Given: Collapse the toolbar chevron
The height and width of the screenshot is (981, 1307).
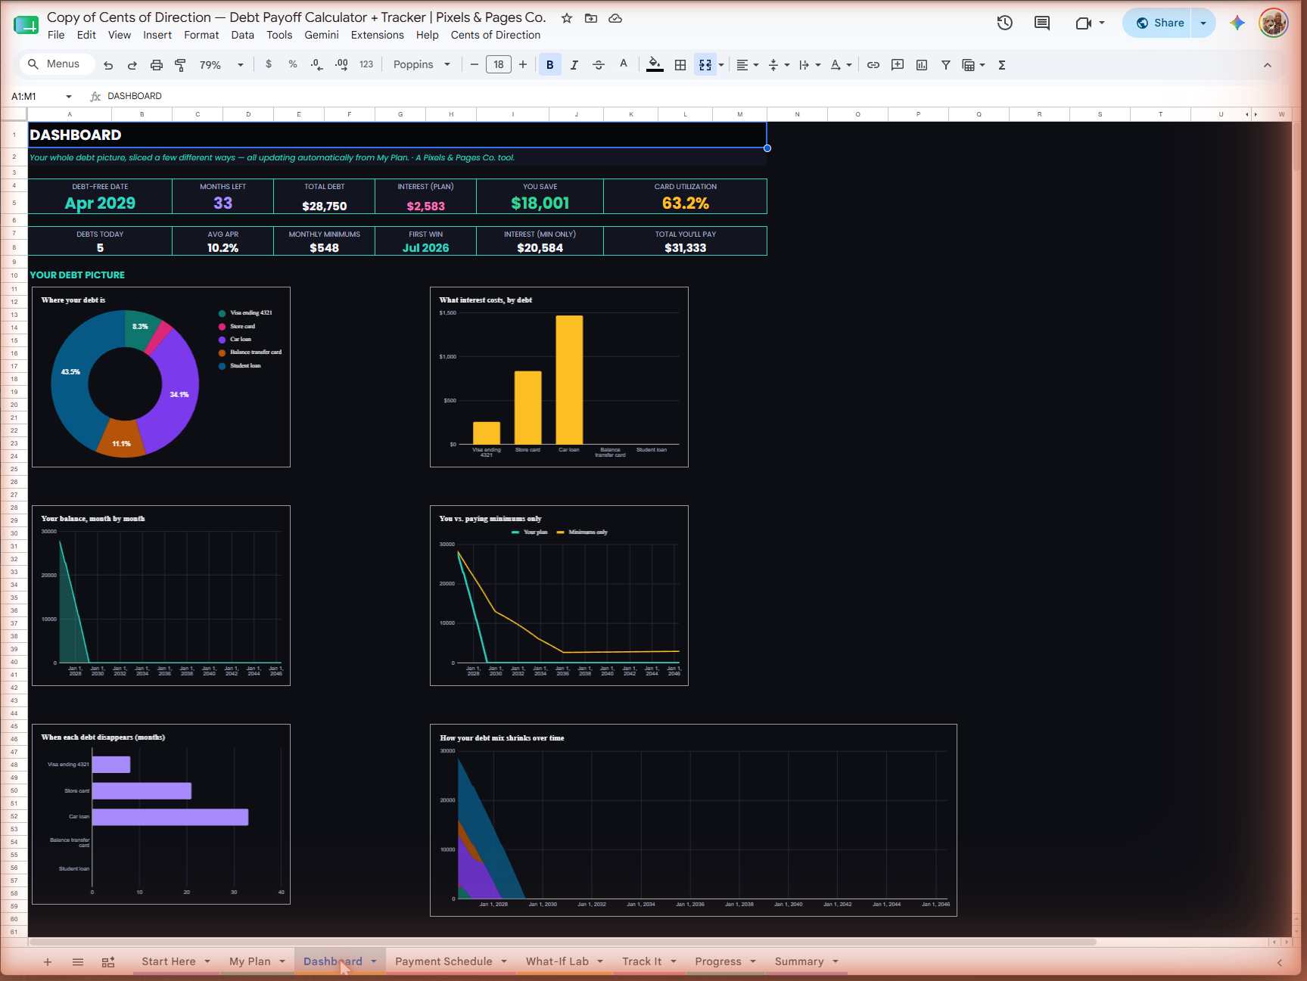Looking at the screenshot, I should coord(1268,65).
